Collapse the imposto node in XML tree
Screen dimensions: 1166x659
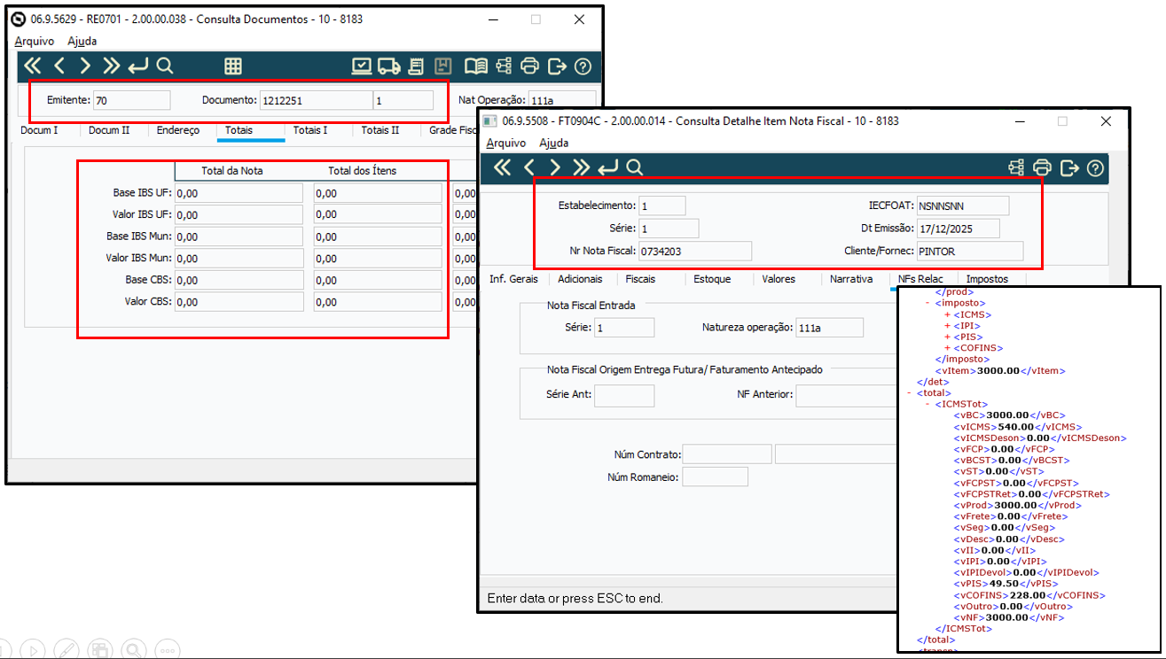[927, 303]
